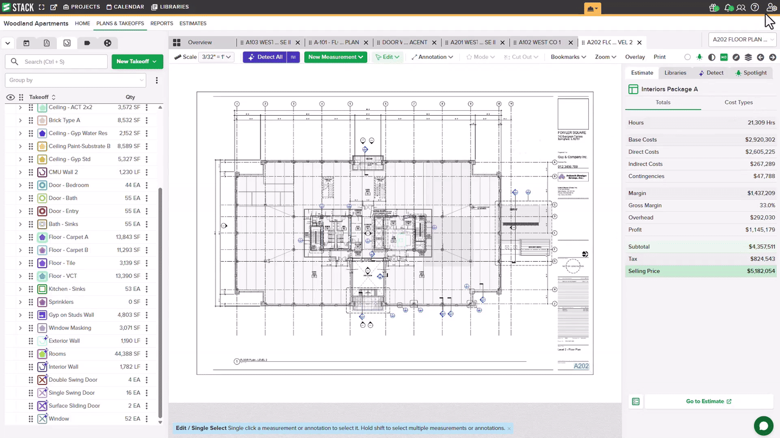Expand the Floor - Tile takeoff row
The width and height of the screenshot is (780, 438).
pos(21,263)
